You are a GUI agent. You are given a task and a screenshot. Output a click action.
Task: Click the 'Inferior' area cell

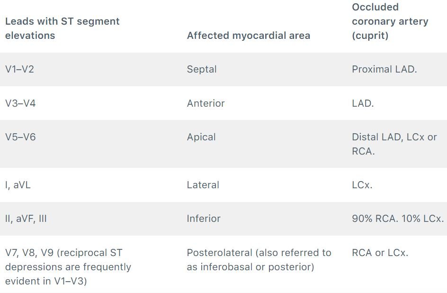(204, 219)
